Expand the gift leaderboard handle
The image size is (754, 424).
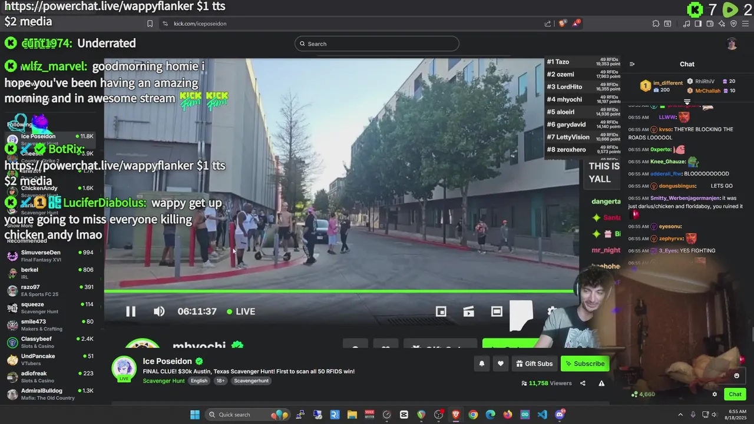687,102
